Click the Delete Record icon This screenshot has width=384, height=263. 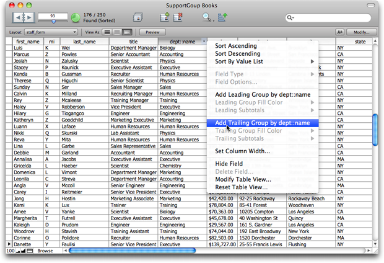pyautogui.click(x=178, y=17)
